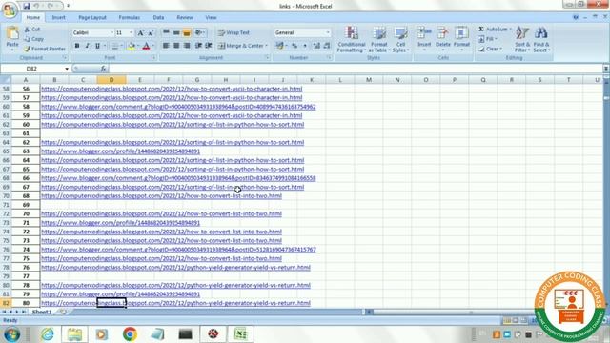The image size is (610, 343).
Task: Cut the selected cell
Action: point(31,30)
